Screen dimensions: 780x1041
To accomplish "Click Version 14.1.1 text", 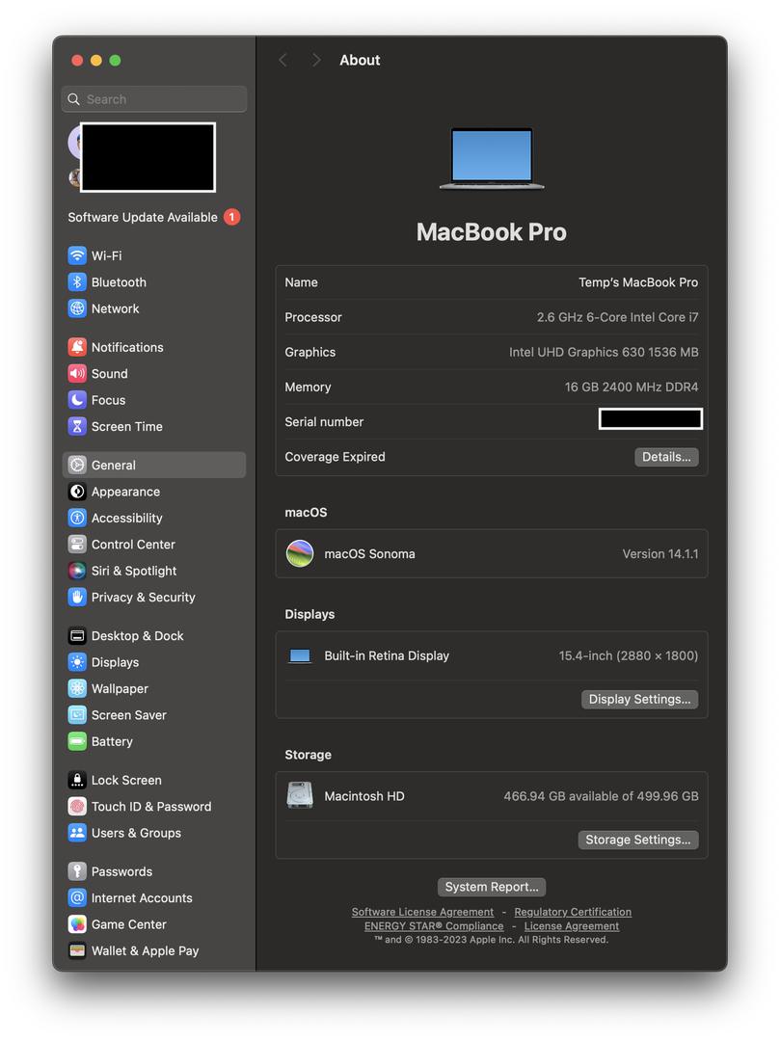I will click(x=659, y=553).
